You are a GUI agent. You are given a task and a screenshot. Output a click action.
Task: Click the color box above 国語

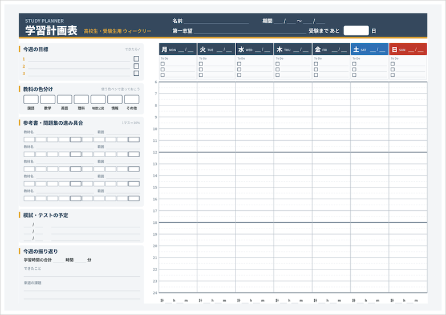point(31,100)
